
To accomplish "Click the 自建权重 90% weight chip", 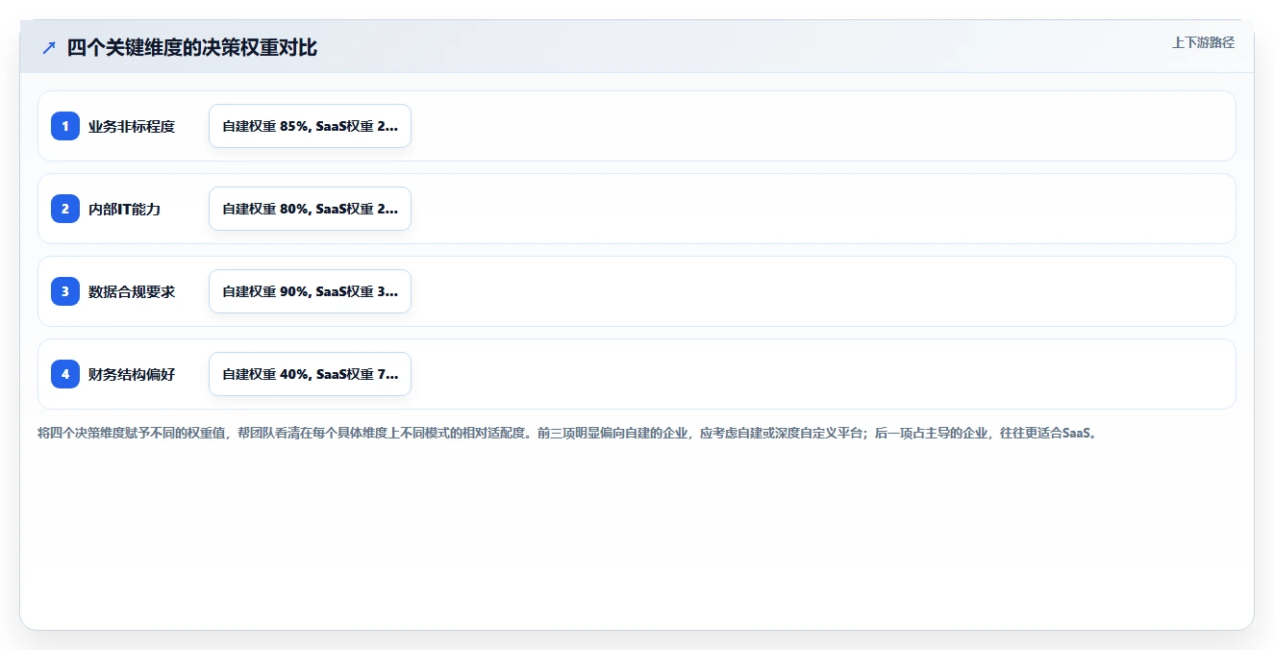I will pyautogui.click(x=310, y=291).
